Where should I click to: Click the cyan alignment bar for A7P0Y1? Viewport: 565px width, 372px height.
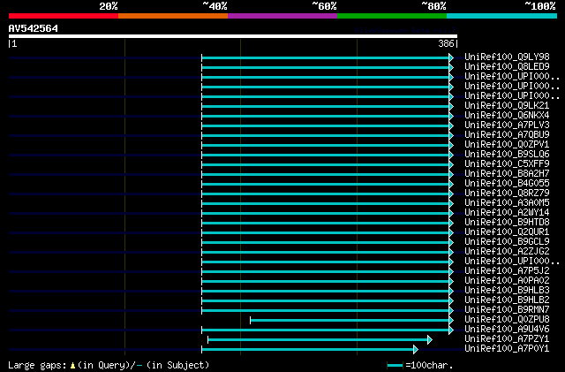coord(308,349)
